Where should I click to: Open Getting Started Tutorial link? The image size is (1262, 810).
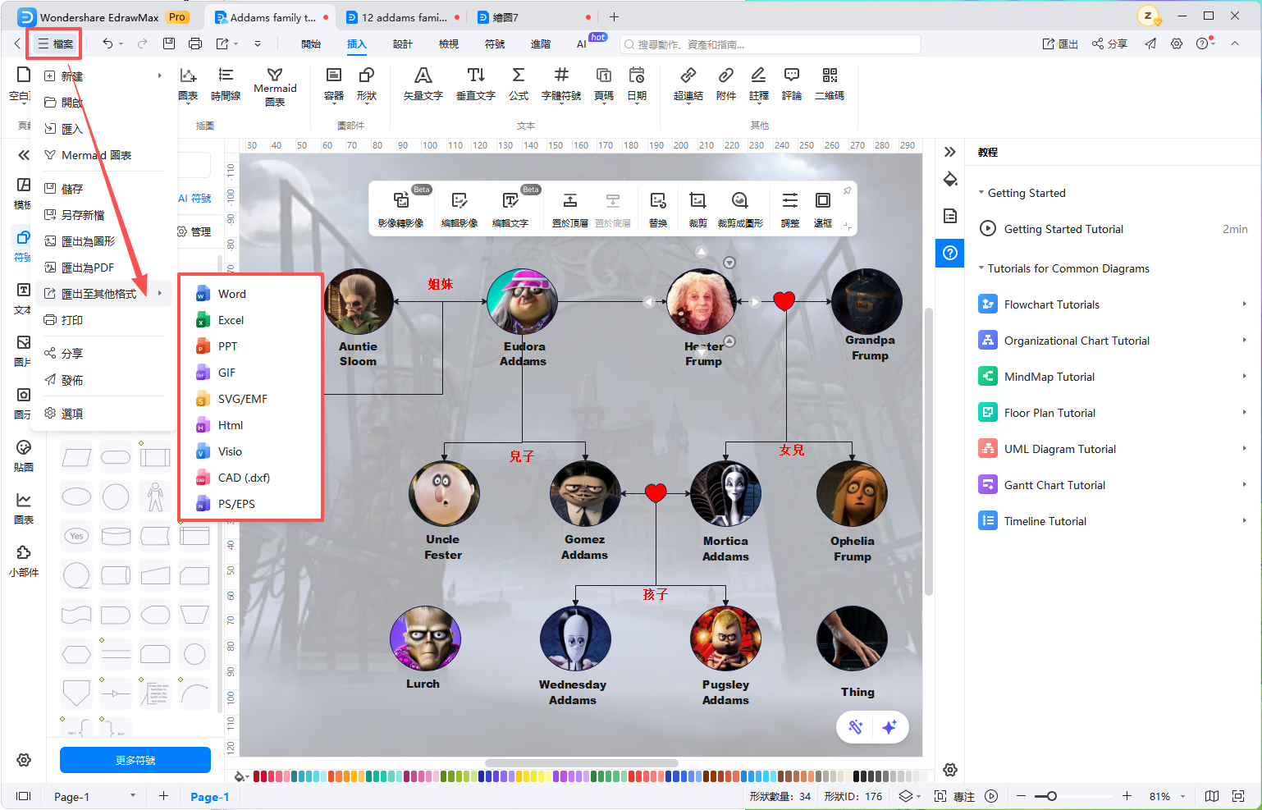1063,229
